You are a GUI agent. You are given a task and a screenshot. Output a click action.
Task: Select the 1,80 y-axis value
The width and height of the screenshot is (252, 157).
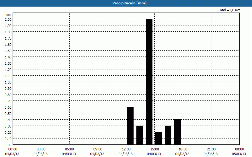9,32
